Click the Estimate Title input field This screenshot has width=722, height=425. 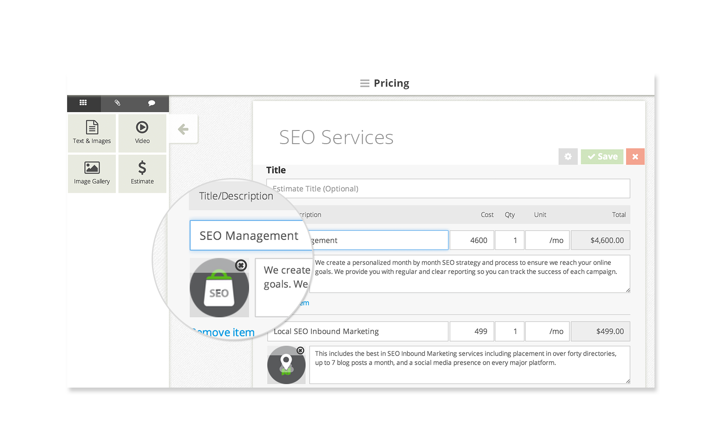(x=448, y=189)
